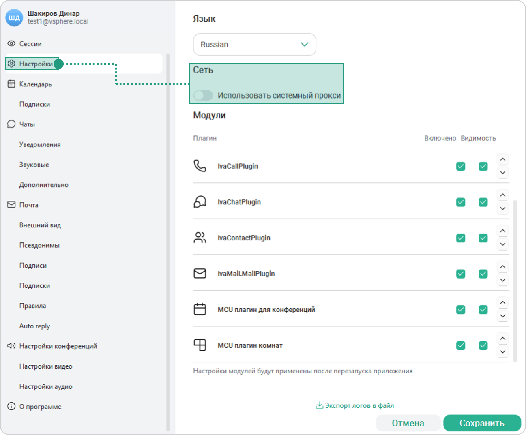Viewport: 526px width, 435px height.
Task: Move IvaChatPlugin up with the arrow
Action: tap(503, 195)
